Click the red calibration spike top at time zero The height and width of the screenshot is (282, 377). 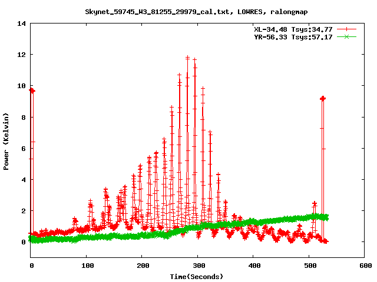click(x=32, y=90)
